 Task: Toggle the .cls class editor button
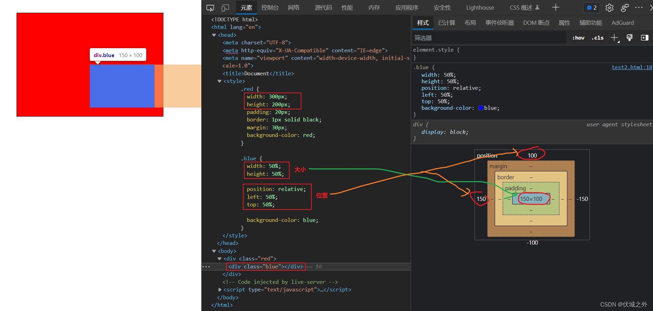pos(598,38)
